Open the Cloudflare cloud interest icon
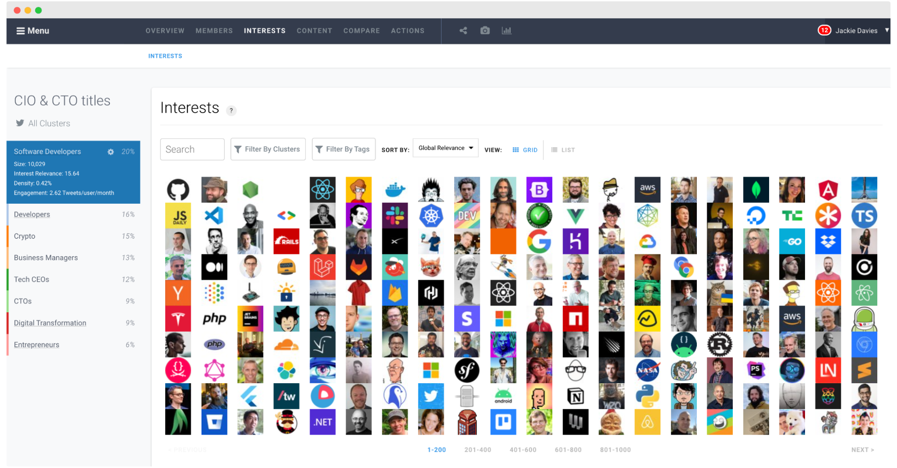 point(286,345)
